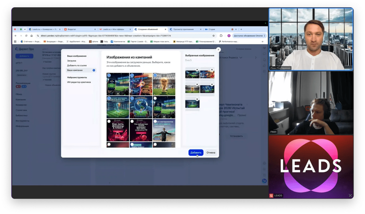Screen dimensions: 365x214
Task: Open the 'Кампании вк' bookmark
Action: click(x=118, y=42)
